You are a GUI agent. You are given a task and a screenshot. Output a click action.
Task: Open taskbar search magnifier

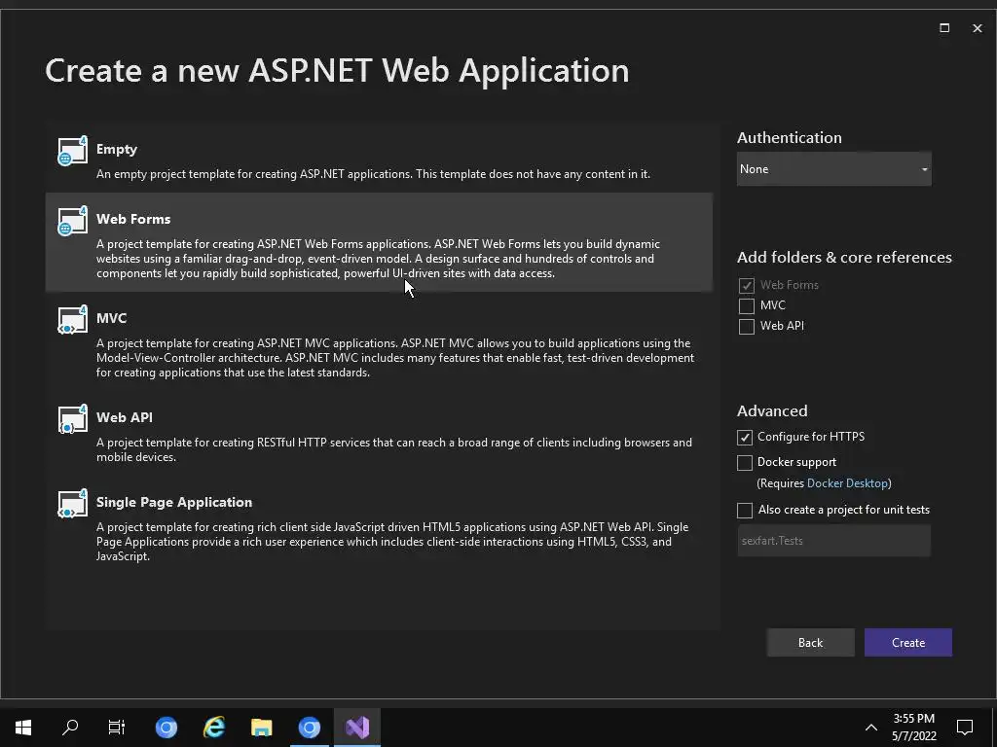70,727
